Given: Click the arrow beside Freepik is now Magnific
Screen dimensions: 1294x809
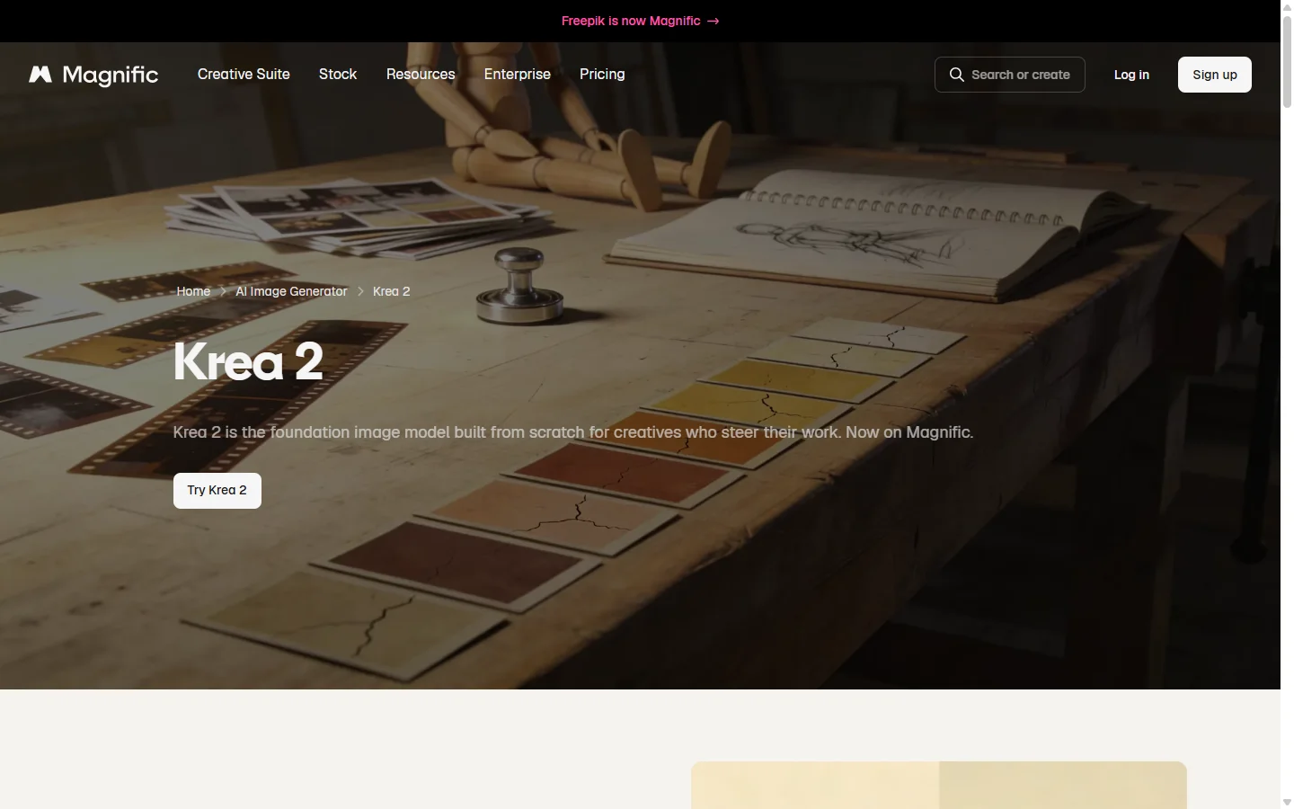Looking at the screenshot, I should 713,21.
